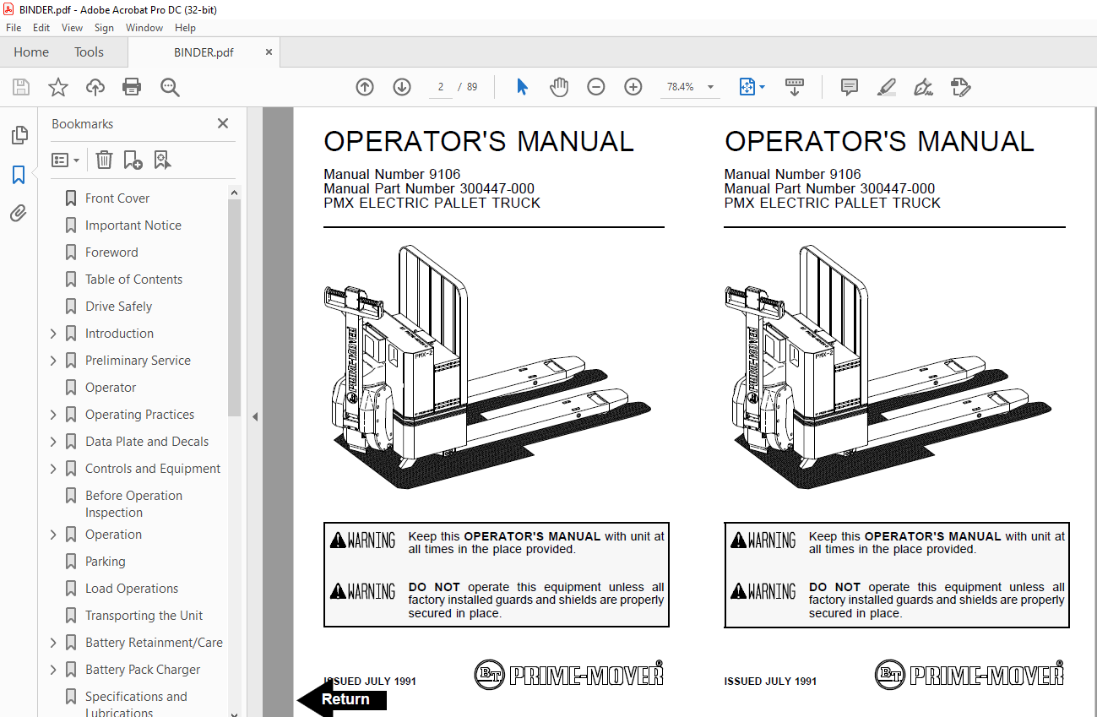Select the BINDER.pdf document tab
This screenshot has width=1097, height=717.
[x=204, y=52]
